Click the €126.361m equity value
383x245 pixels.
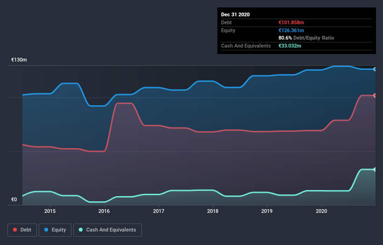click(x=291, y=30)
